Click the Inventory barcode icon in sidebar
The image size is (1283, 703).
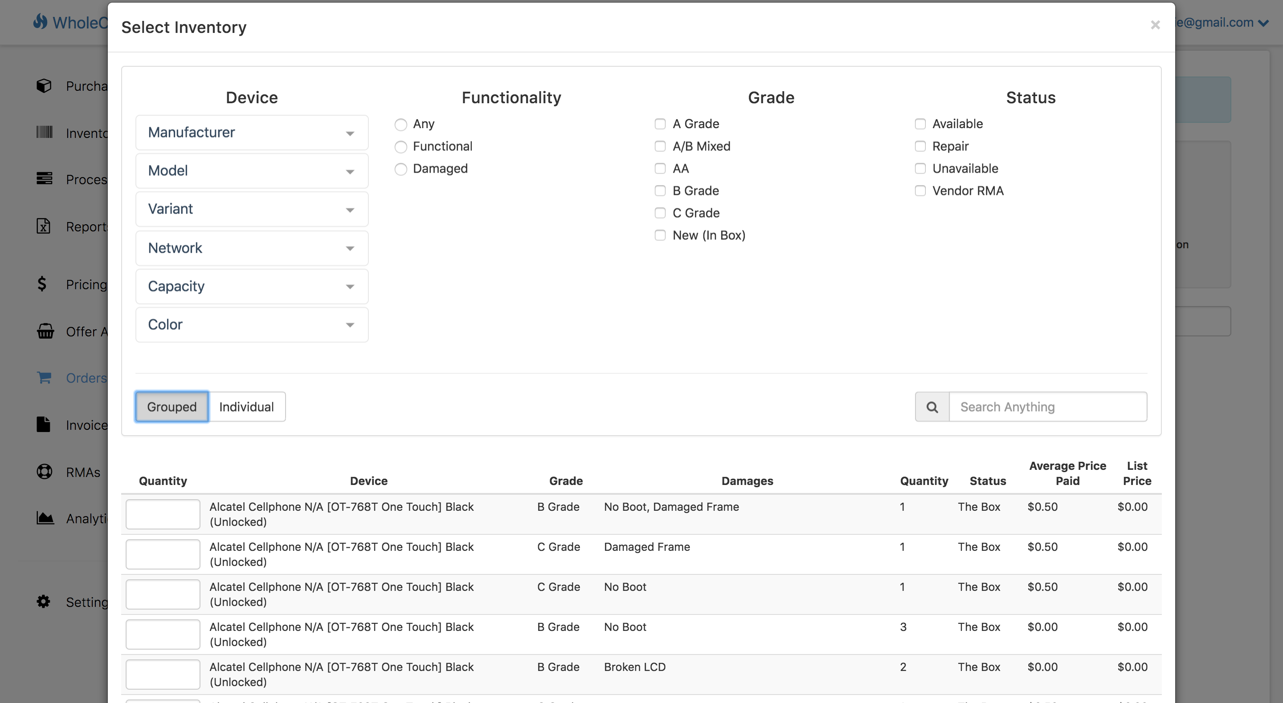44,132
